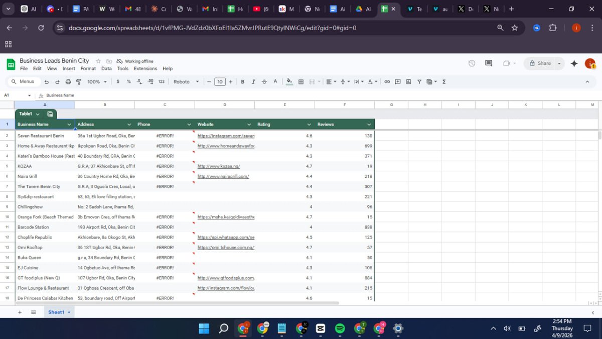Image resolution: width=602 pixels, height=339 pixels.
Task: Open the horizontal align dropdown
Action: 331,82
